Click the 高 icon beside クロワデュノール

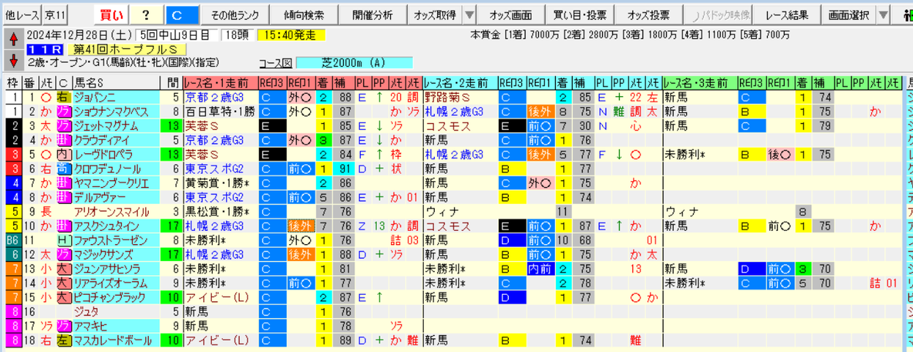pyautogui.click(x=63, y=169)
